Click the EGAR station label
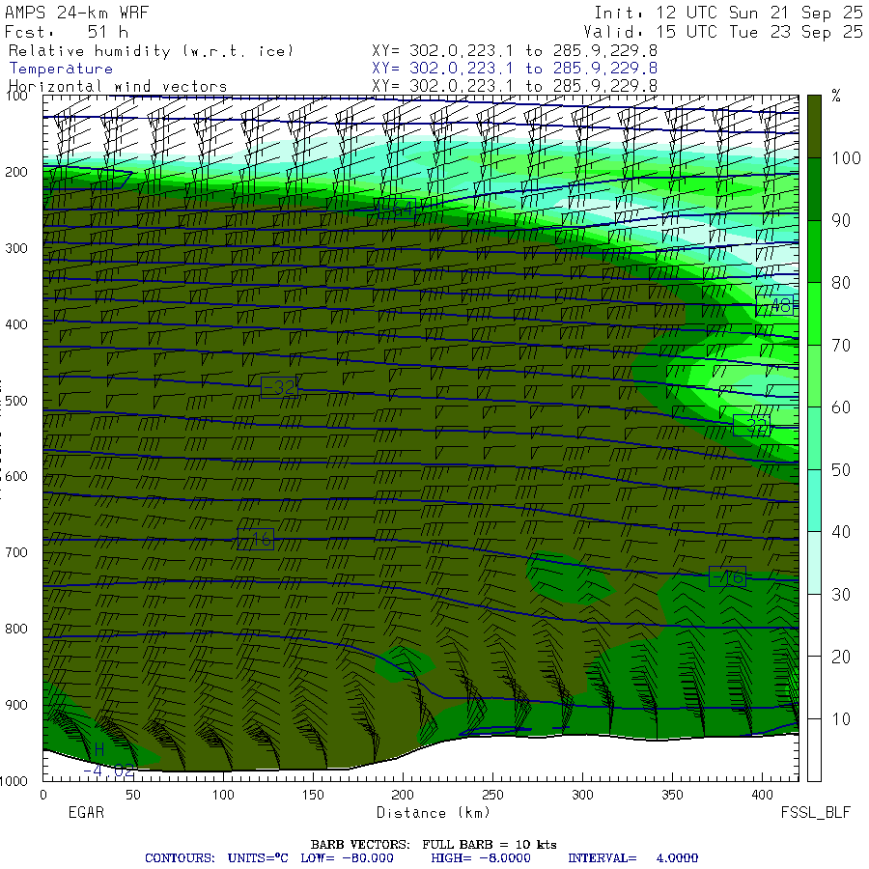 point(86,812)
